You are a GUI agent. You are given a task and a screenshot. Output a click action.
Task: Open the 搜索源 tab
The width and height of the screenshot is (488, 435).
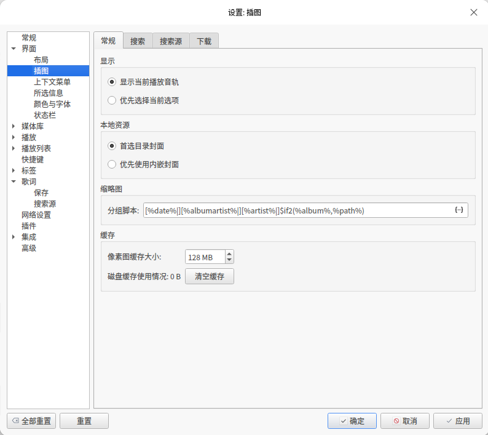coord(171,41)
